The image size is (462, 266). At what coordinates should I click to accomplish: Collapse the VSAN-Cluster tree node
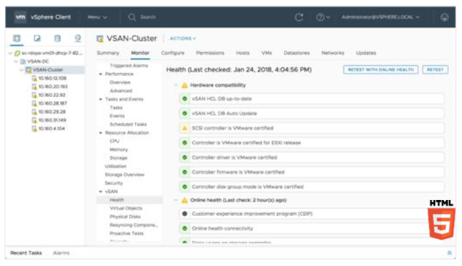(x=21, y=70)
